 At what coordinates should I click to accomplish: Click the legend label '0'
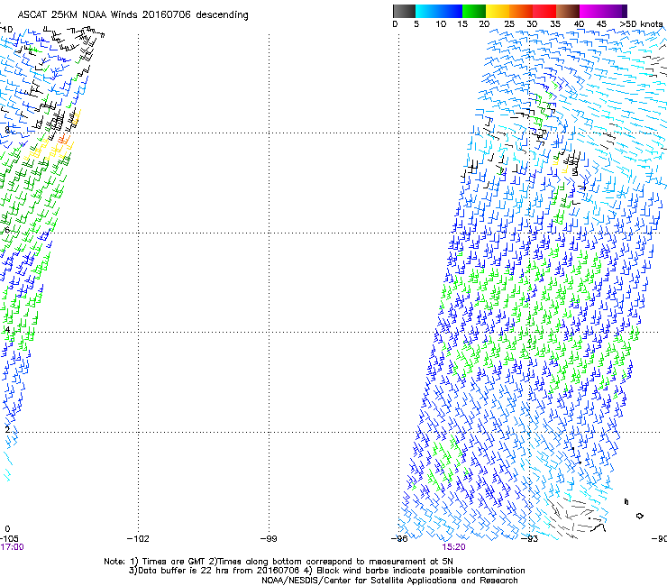tap(395, 24)
